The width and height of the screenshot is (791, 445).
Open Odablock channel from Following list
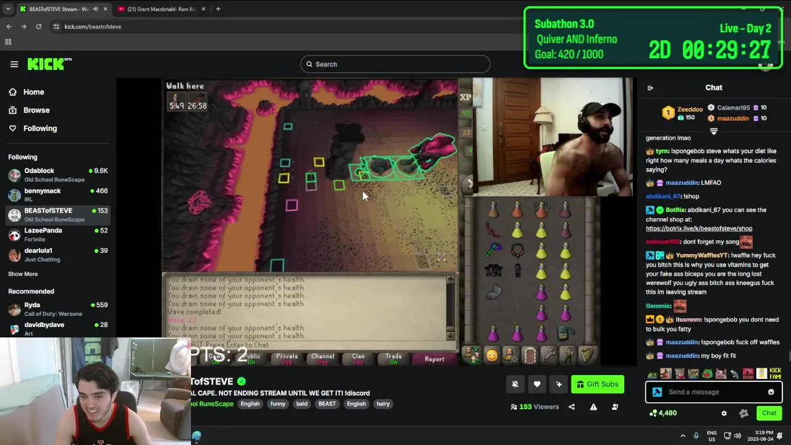(58, 175)
